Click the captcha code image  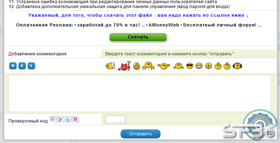click(x=64, y=119)
